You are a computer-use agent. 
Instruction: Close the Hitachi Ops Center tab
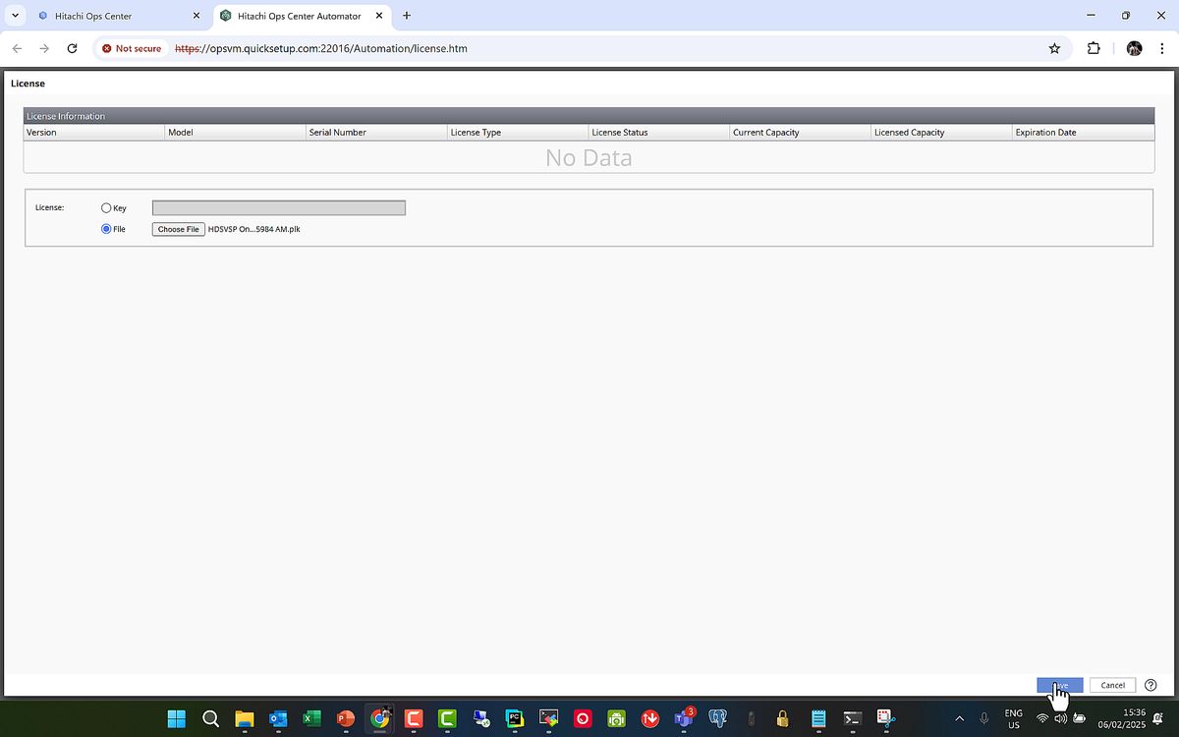click(196, 16)
